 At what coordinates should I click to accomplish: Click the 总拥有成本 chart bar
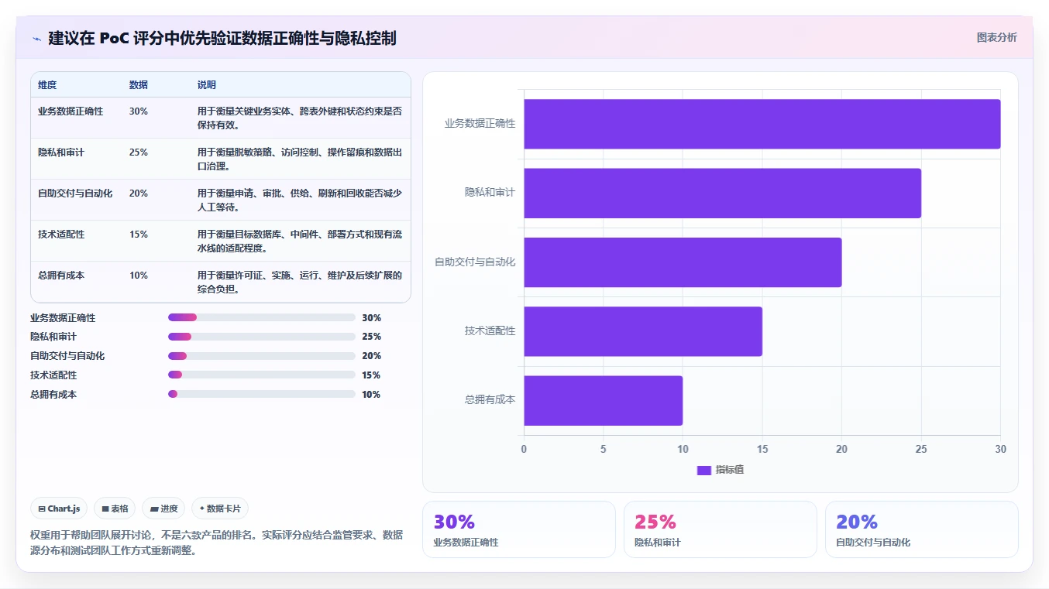click(x=603, y=400)
